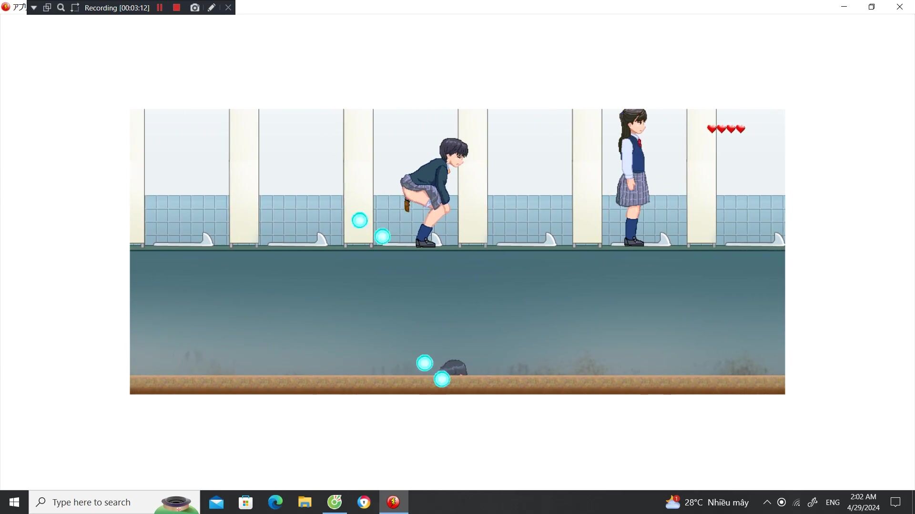
Task: Open Mail from taskbar
Action: click(x=216, y=502)
